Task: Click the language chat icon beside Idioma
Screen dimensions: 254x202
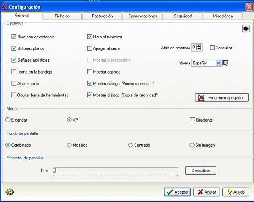Action: click(x=225, y=63)
